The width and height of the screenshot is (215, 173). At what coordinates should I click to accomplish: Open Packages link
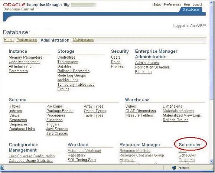click(x=55, y=106)
